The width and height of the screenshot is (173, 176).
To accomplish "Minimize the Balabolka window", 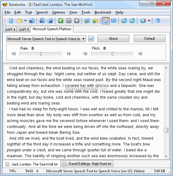I will [x=144, y=4].
